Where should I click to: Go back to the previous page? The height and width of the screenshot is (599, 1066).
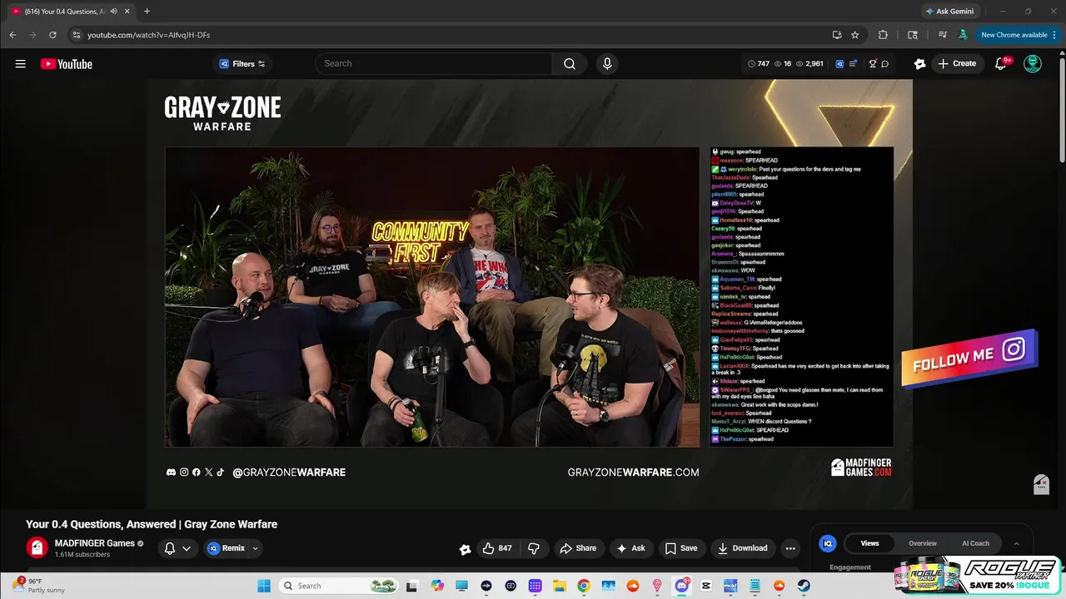click(x=12, y=35)
